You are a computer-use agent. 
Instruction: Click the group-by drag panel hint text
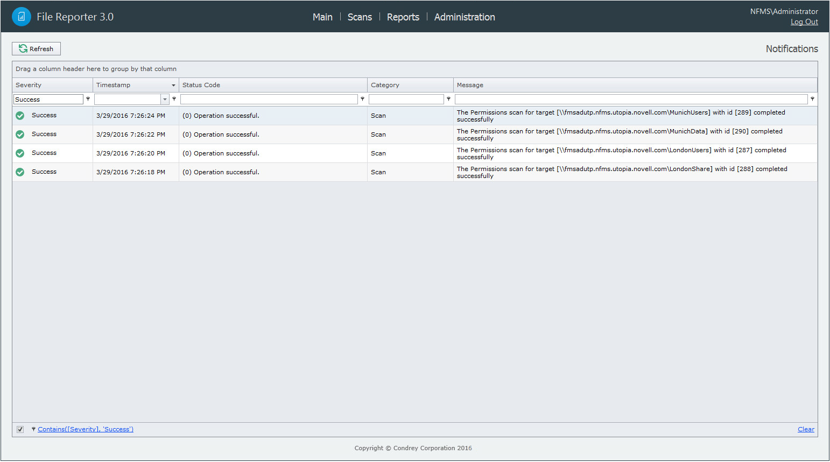point(96,69)
